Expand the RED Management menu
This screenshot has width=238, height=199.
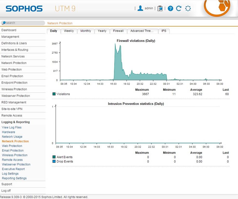click(23, 102)
